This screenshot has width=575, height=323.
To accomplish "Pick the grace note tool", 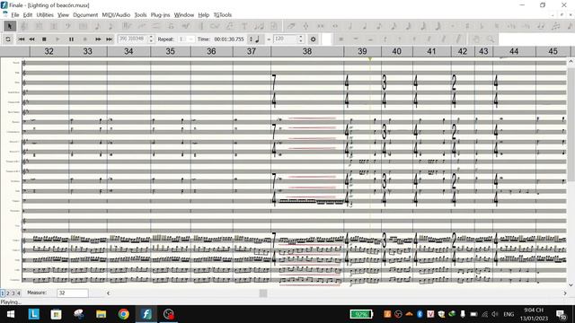I will click(570, 26).
